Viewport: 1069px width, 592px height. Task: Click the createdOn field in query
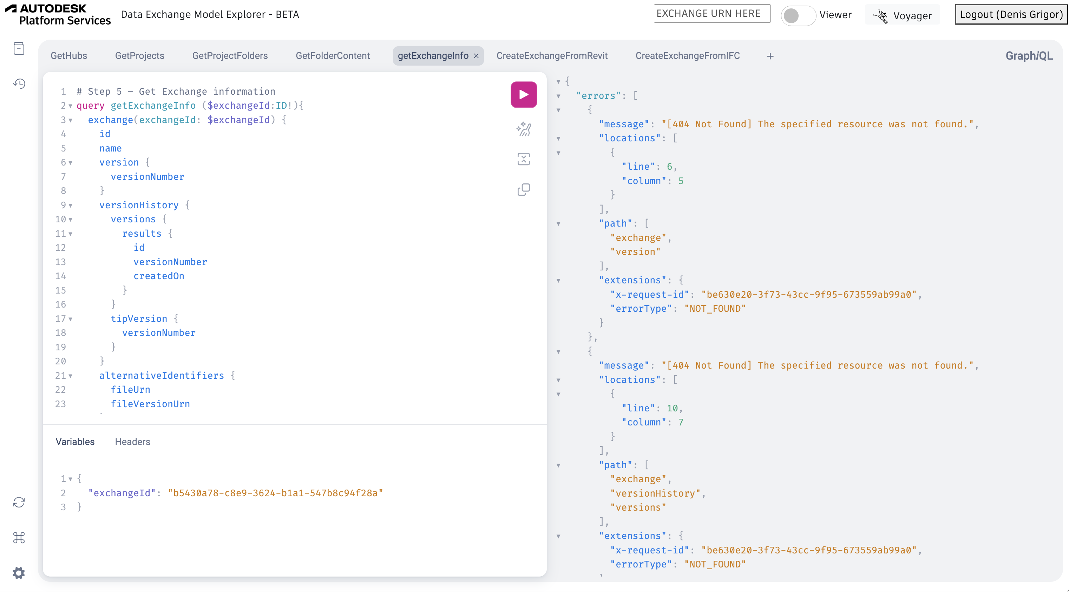point(159,276)
